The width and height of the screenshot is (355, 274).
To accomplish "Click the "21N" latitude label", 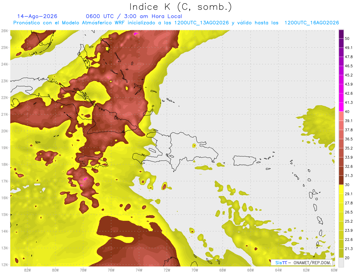I will [4, 114].
